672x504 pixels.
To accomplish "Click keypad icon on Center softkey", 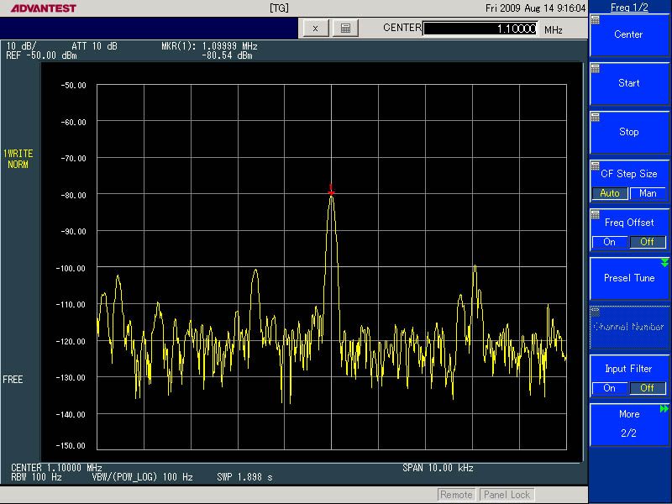I will pos(596,20).
